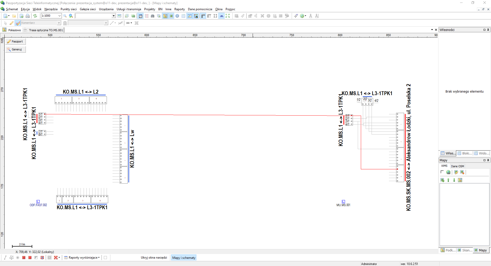
Task: Toggle the legend list view button
Action: (141, 16)
